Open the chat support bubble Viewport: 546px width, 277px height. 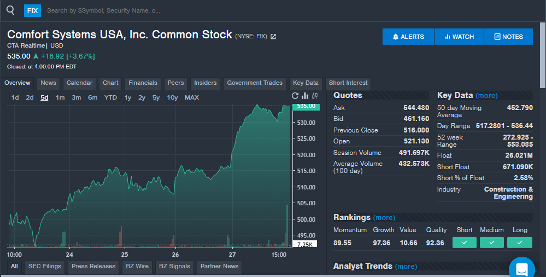[521, 269]
